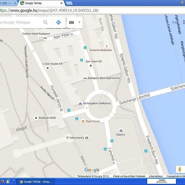This screenshot has height=185, width=185.
Task: Open directions with the blue arrow icon
Action: tap(58, 22)
